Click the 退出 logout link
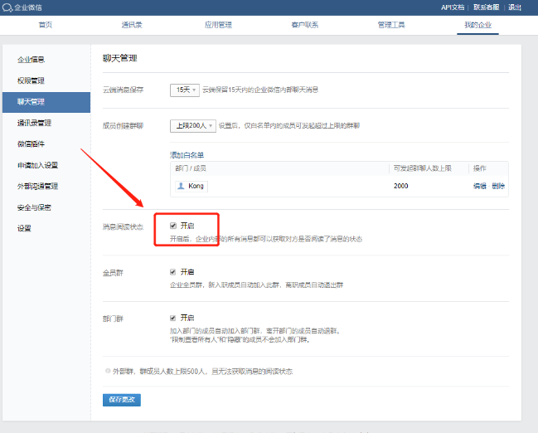The width and height of the screenshot is (538, 433). tap(515, 7)
